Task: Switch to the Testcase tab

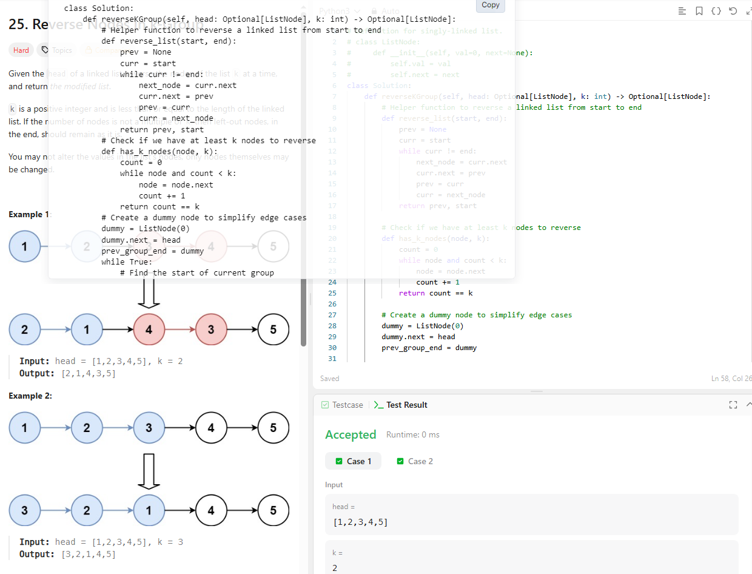Action: 347,405
